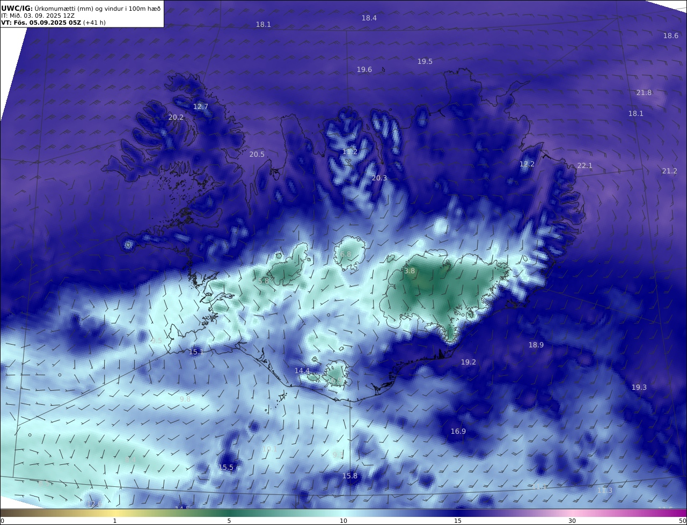Click the 3.8 value over Vatnajökull

click(410, 271)
